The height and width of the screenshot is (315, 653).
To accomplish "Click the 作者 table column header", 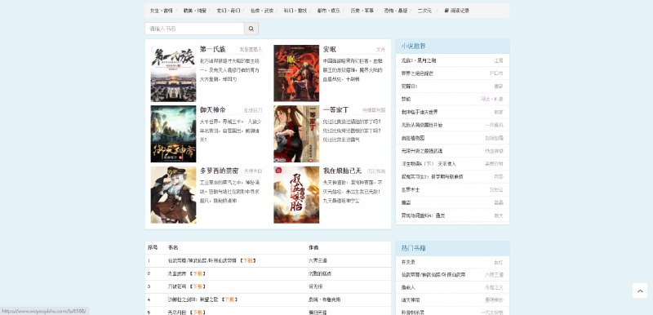I will point(313,247).
